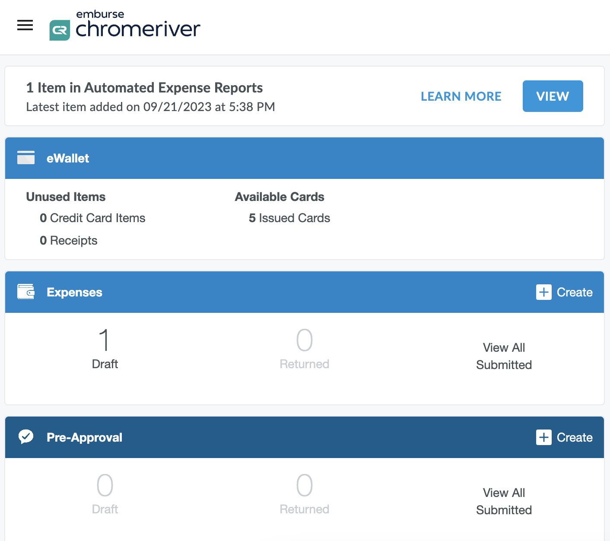View All Submitted expenses
The image size is (610, 541).
[504, 356]
